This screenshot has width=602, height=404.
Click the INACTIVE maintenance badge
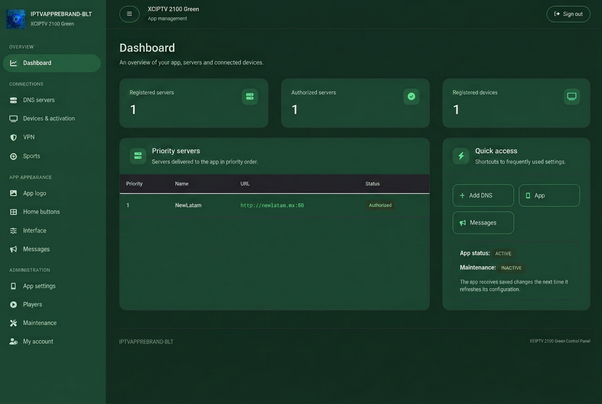(x=511, y=268)
